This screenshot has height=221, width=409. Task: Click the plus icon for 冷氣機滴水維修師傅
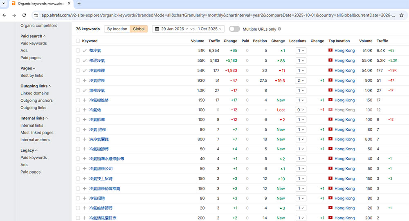click(85, 159)
